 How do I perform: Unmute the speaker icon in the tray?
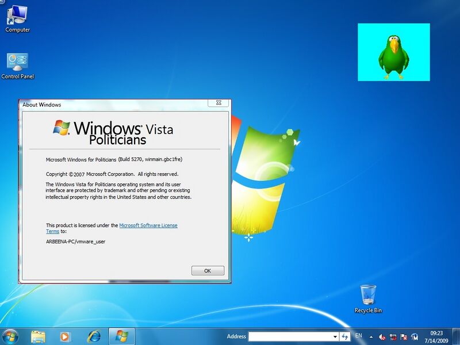click(382, 336)
